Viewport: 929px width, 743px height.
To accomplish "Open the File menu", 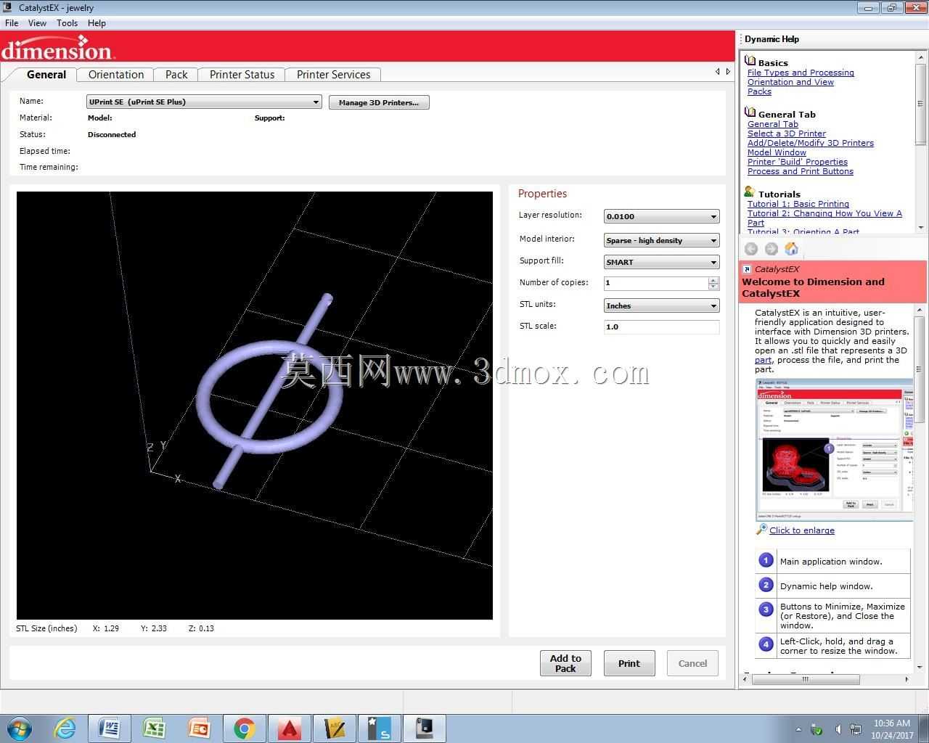I will click(12, 23).
